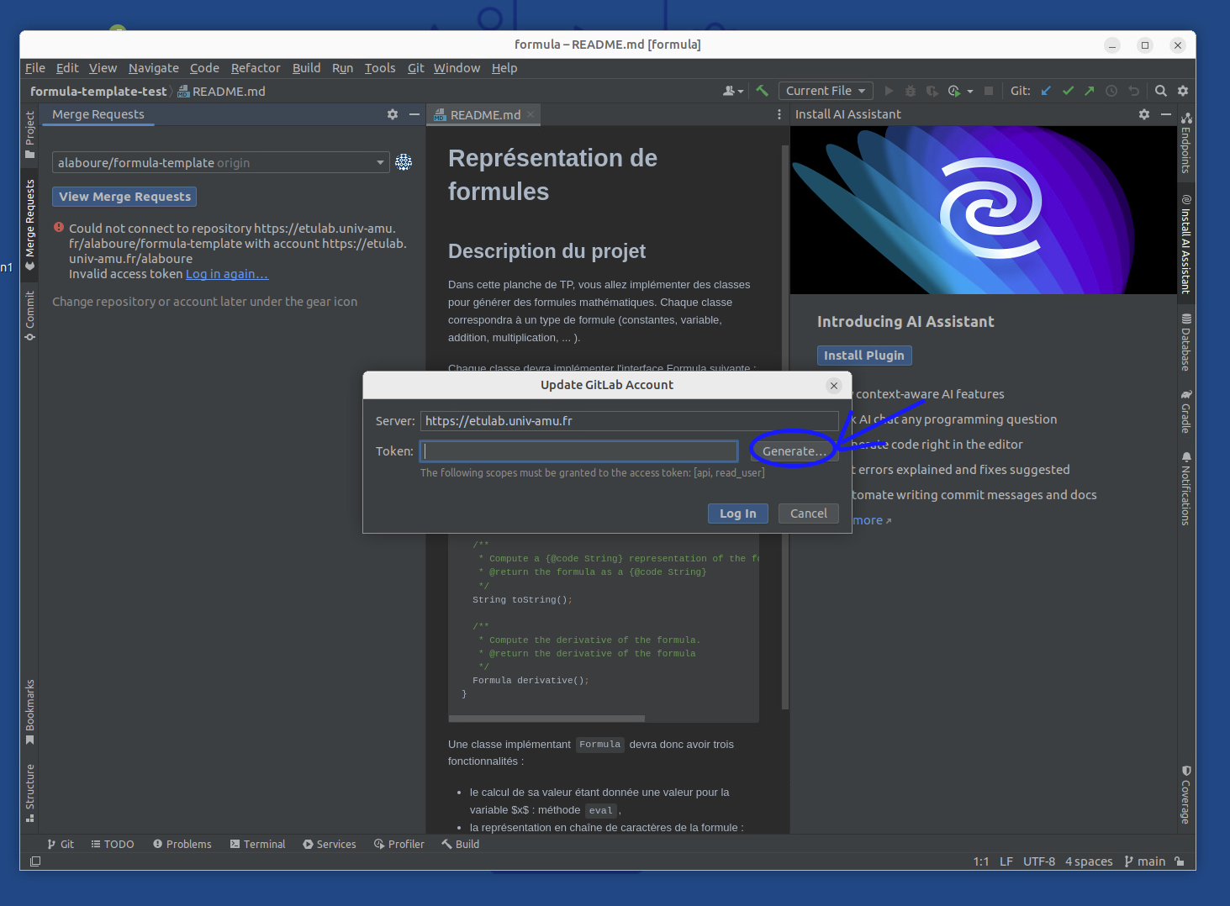1230x906 pixels.
Task: Open the Git menu
Action: point(416,68)
